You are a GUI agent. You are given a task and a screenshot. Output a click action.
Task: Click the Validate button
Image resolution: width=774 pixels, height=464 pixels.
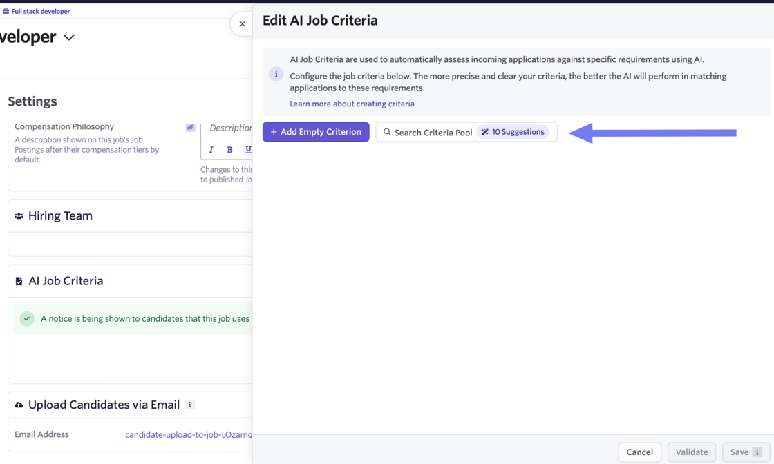(x=691, y=452)
